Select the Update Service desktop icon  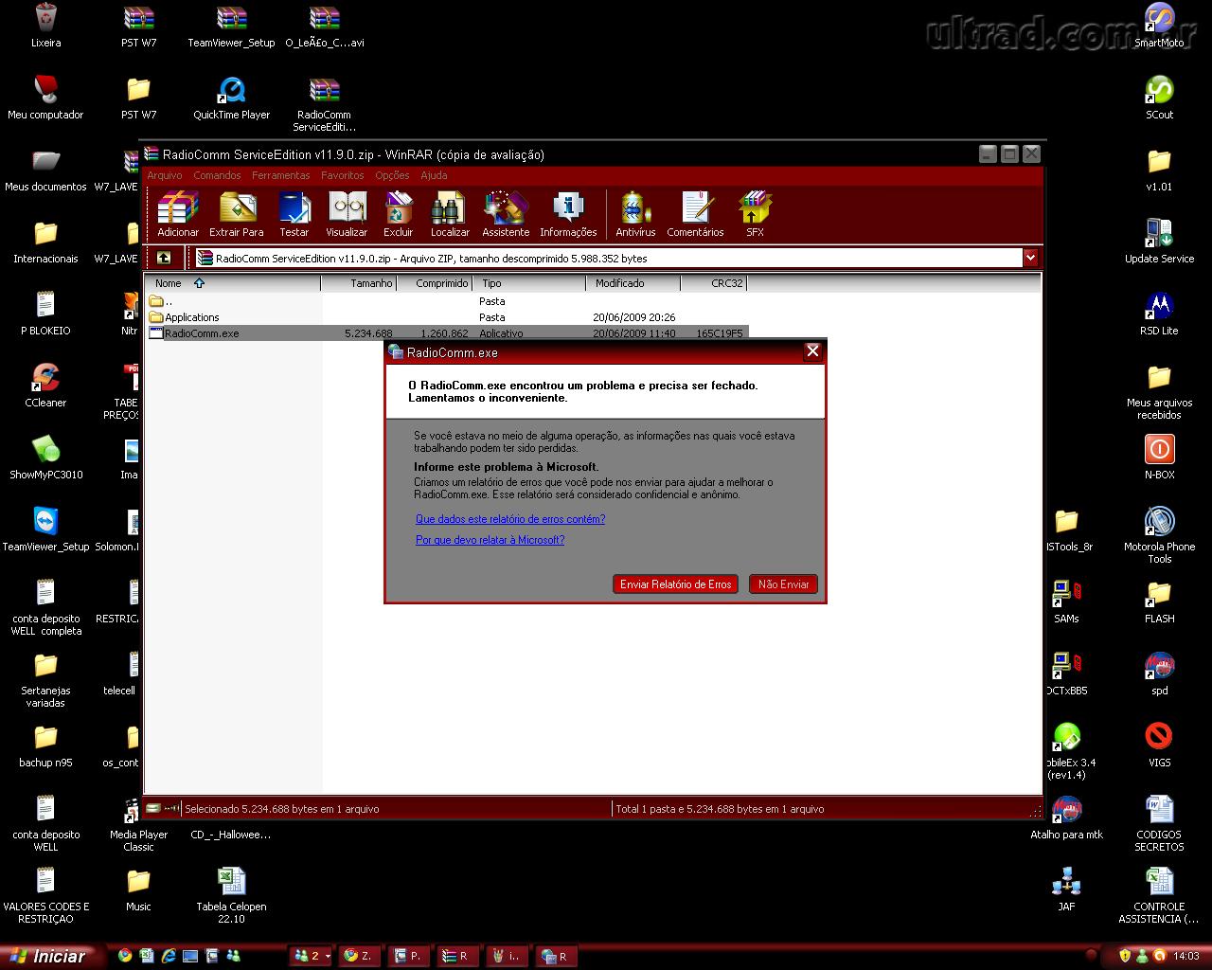click(1159, 242)
